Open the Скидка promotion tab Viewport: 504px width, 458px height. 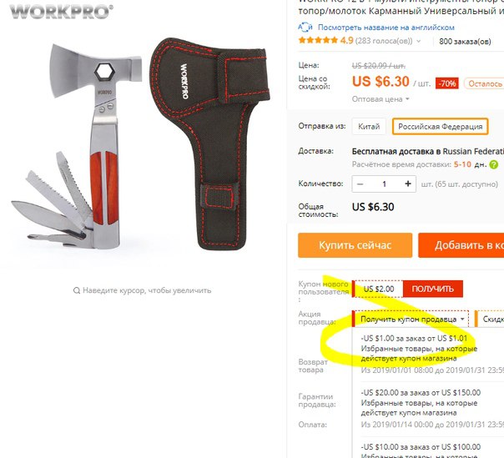490,320
